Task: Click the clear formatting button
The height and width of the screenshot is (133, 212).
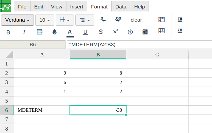Action: point(136,20)
